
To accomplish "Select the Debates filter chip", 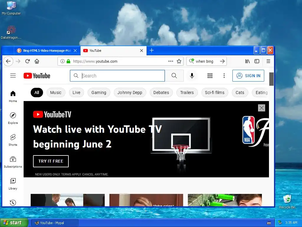I will [x=161, y=93].
